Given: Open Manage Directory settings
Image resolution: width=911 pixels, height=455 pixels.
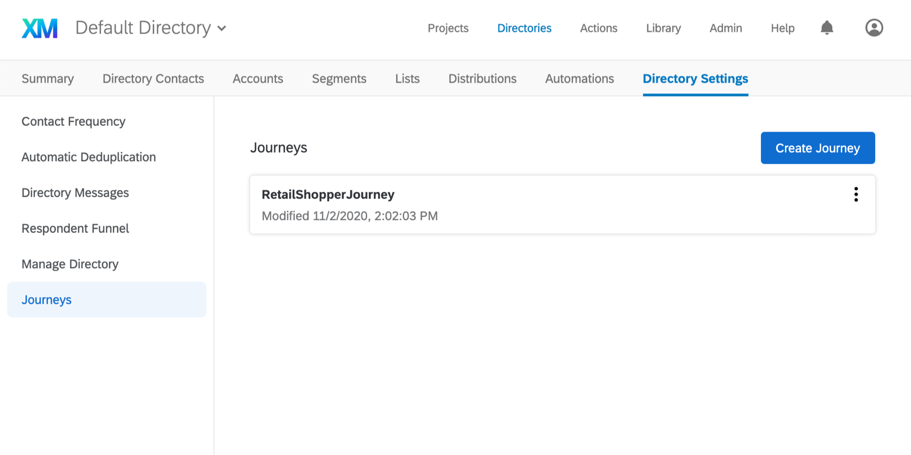Looking at the screenshot, I should 70,264.
